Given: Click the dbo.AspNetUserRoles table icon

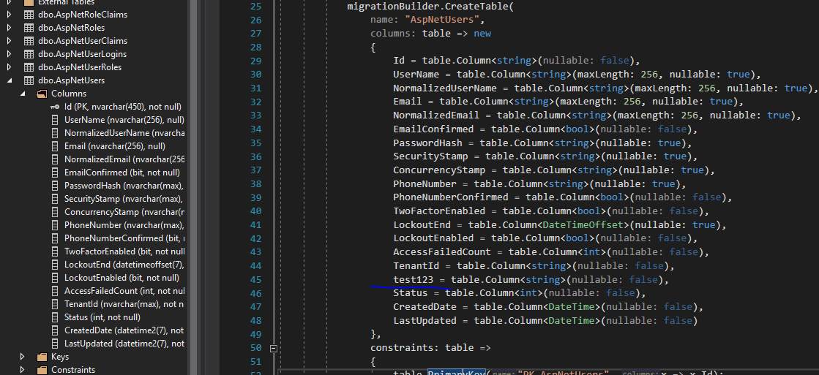Looking at the screenshot, I should [x=29, y=67].
